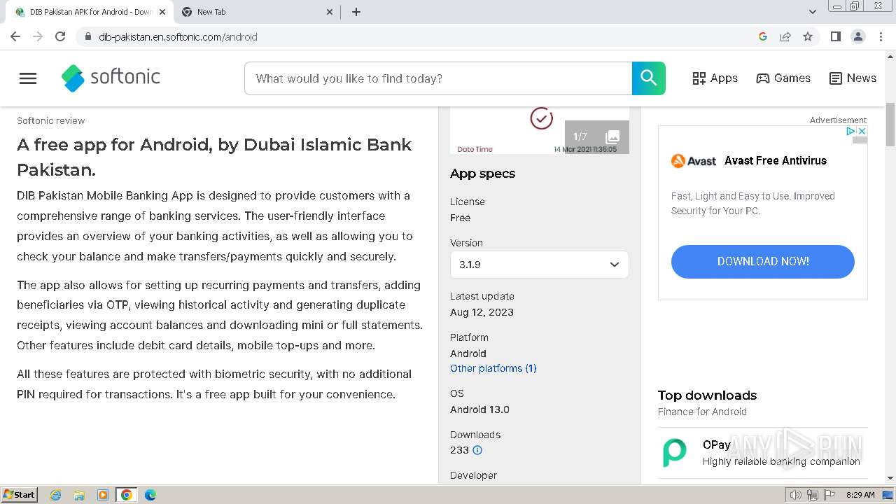Close the New Tab tab
This screenshot has width=896, height=504.
[x=330, y=12]
